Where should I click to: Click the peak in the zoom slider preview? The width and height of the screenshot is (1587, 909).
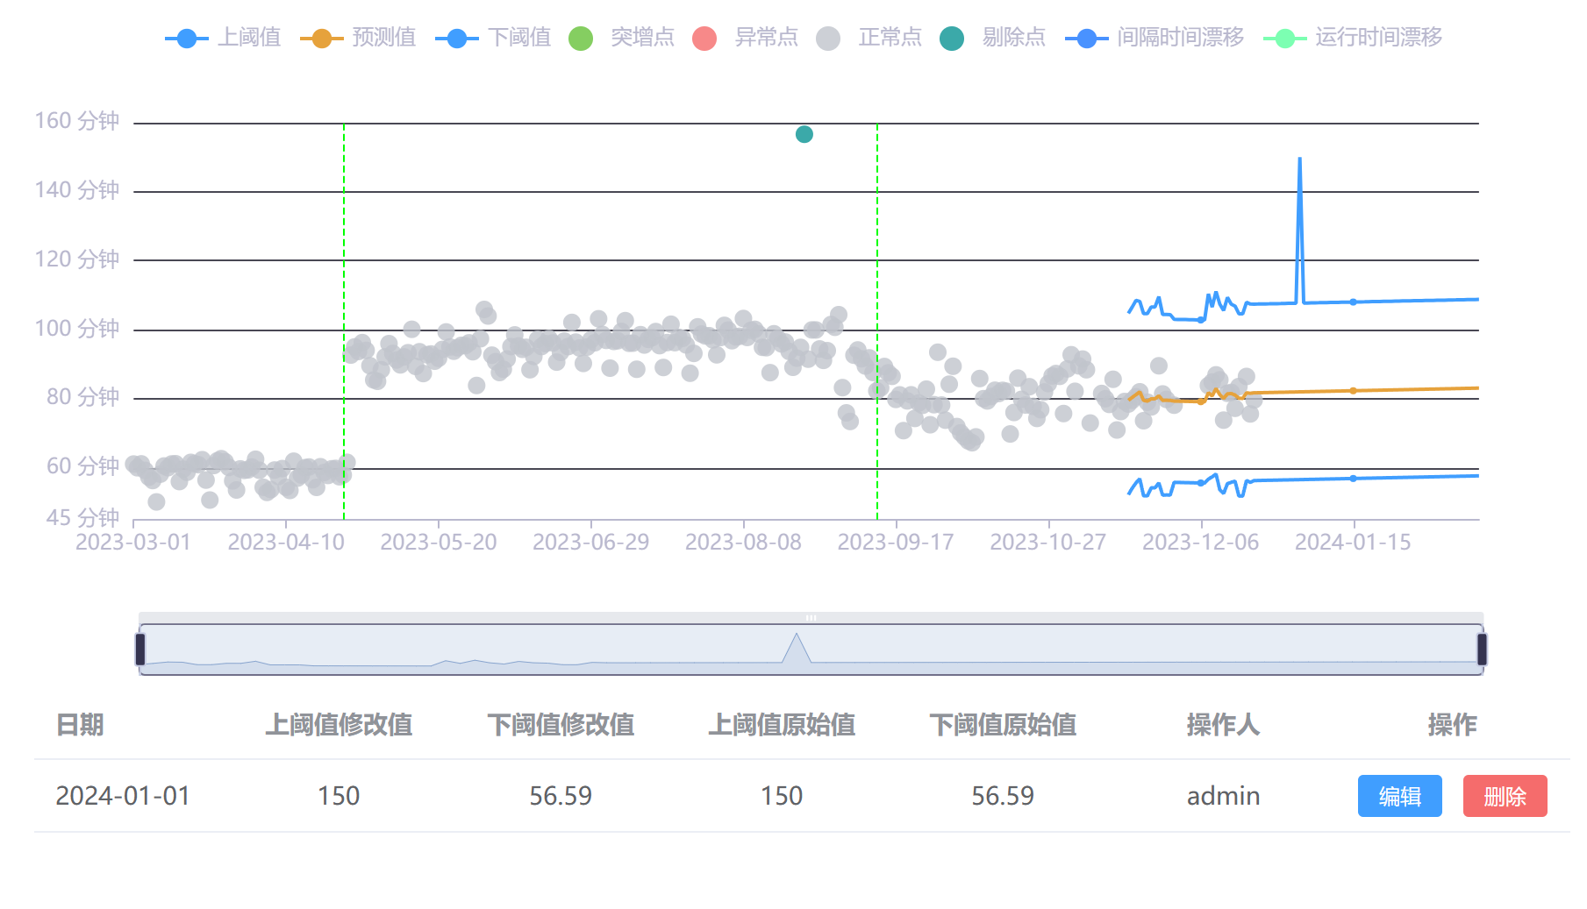[797, 636]
